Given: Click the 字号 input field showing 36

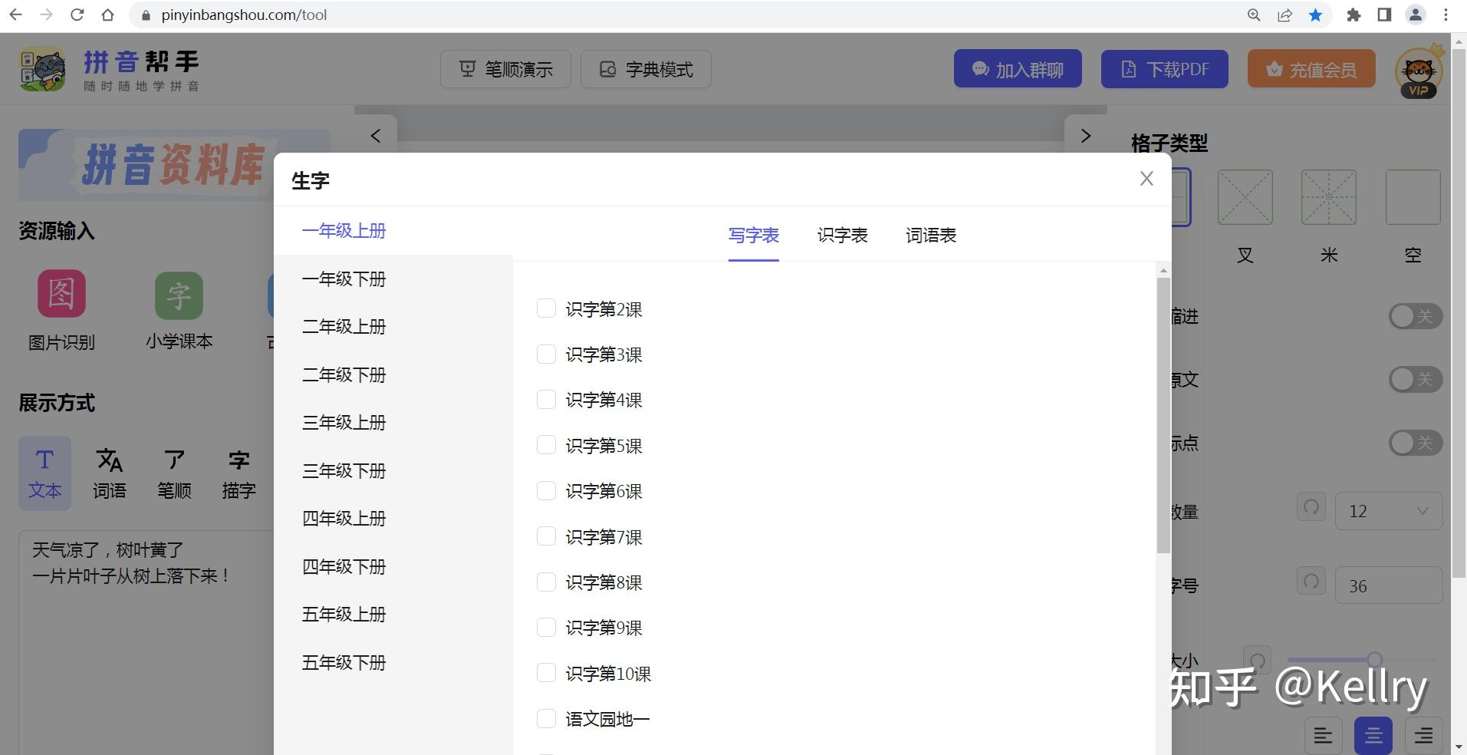Looking at the screenshot, I should [1389, 585].
